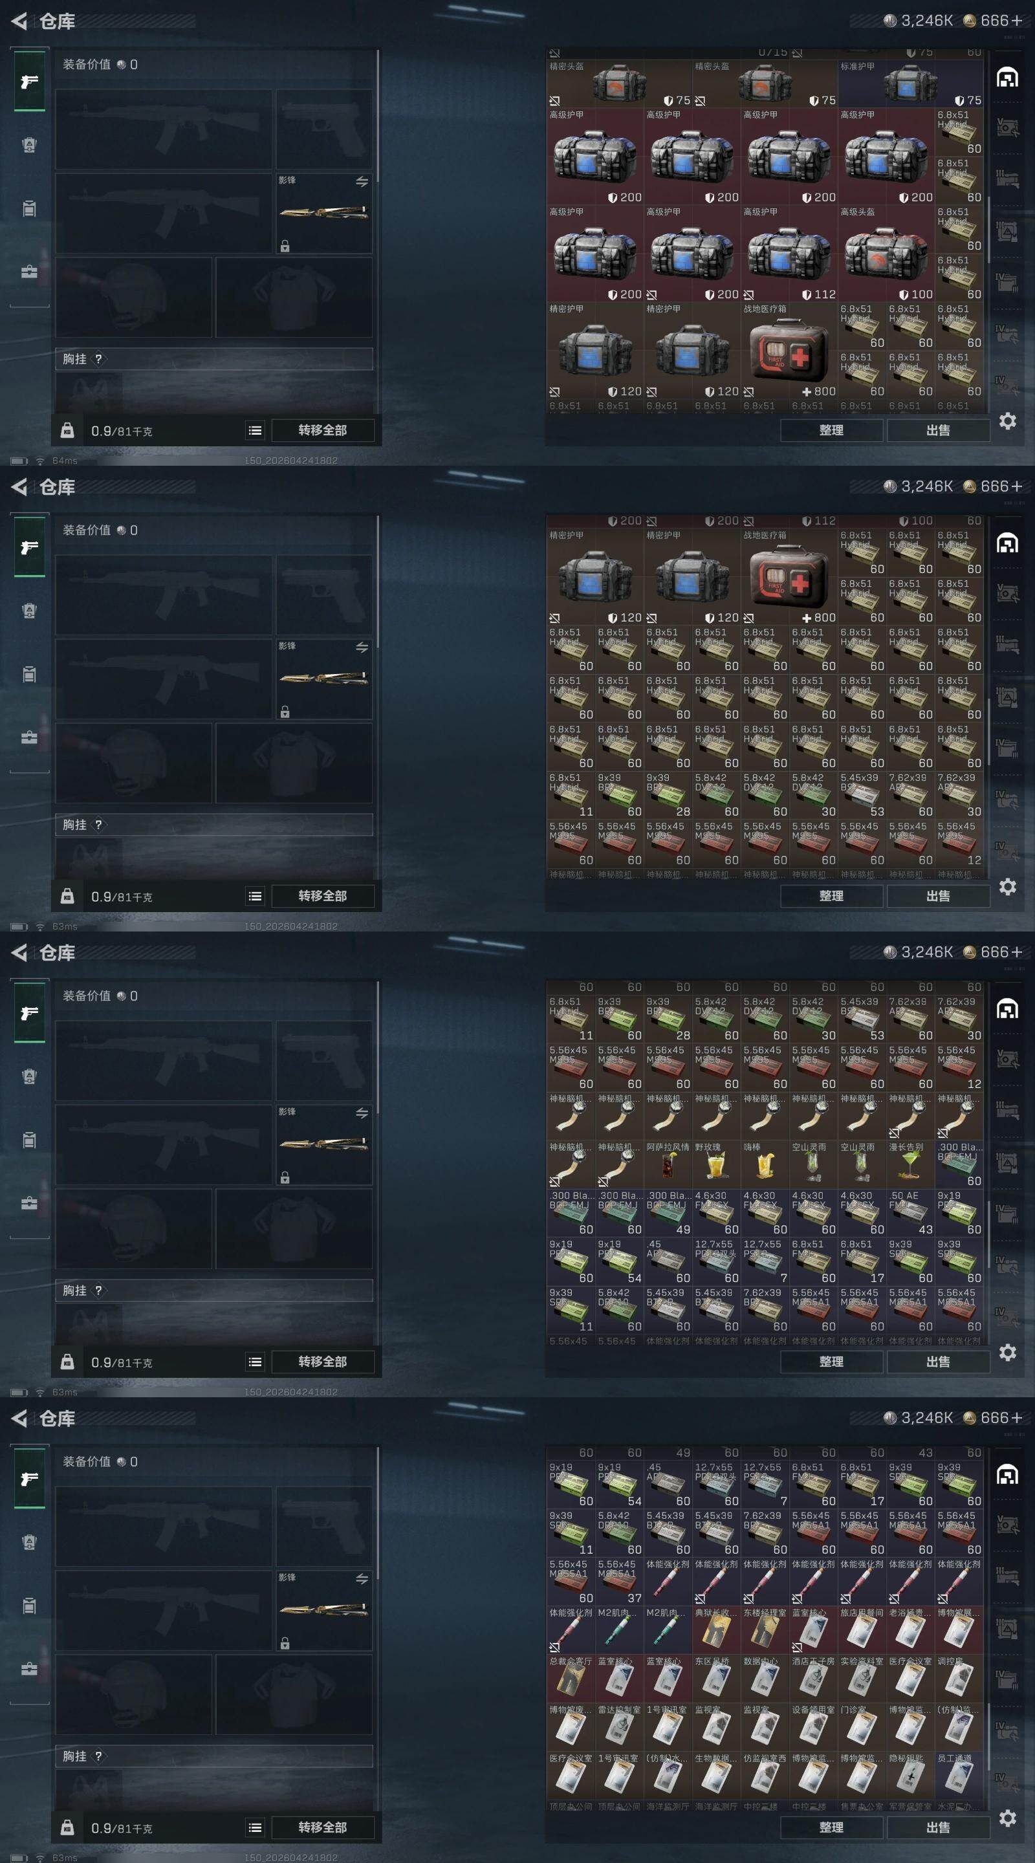Pick the 员工通道 keycard item
Image resolution: width=1035 pixels, height=1863 pixels.
click(958, 1777)
